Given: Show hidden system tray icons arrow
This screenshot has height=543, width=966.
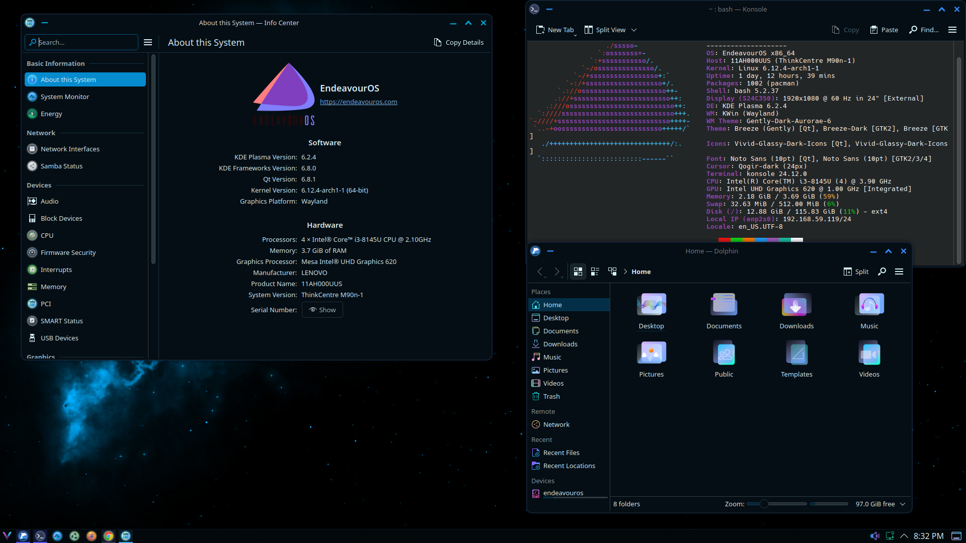Looking at the screenshot, I should pos(904,536).
